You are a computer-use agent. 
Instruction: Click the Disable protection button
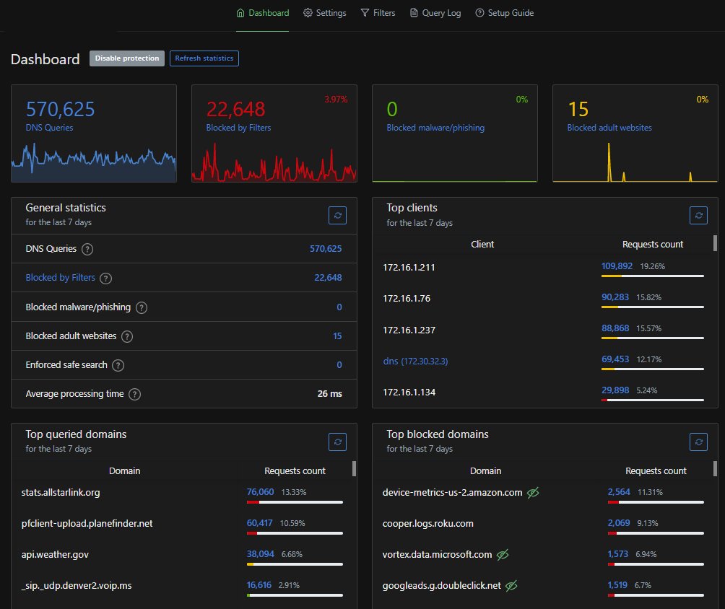[x=126, y=58]
